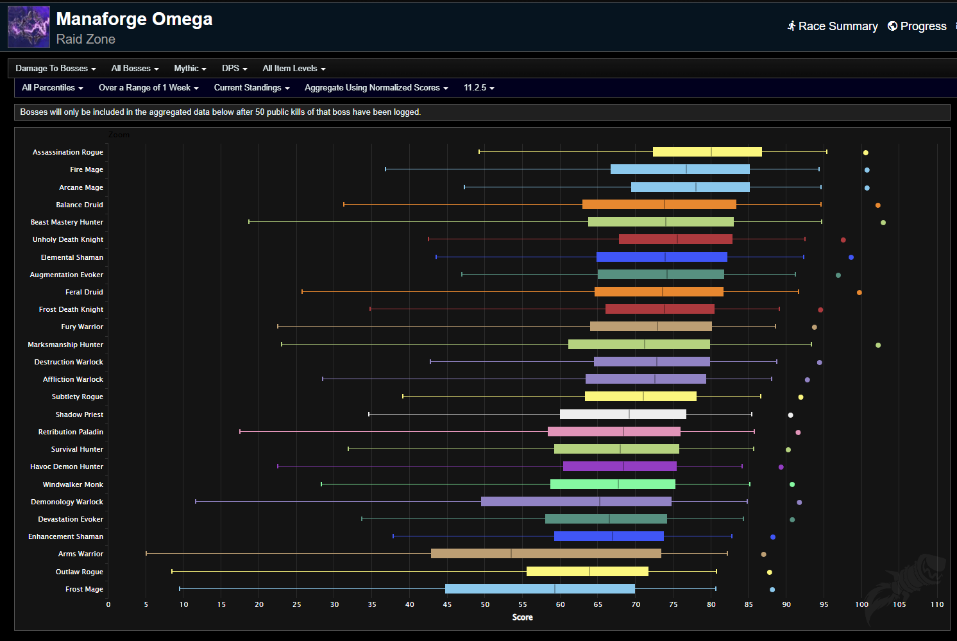Click the Race Summary runner icon
Screen dimensions: 957x641
(x=792, y=26)
